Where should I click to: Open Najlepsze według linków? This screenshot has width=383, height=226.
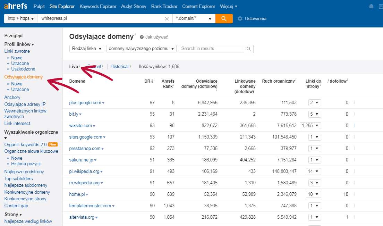pos(28,221)
